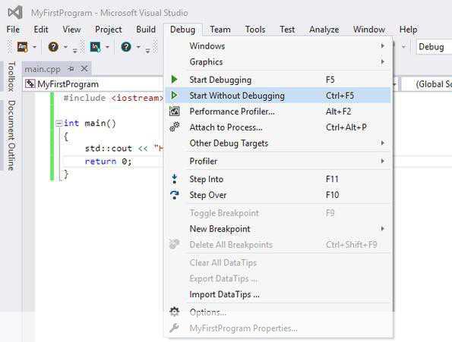The width and height of the screenshot is (452, 342).
Task: Click the brown question mark toolbar icon
Action: click(53, 46)
